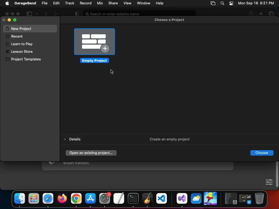Open Safari from the Dock
The image size is (279, 209).
tap(48, 198)
